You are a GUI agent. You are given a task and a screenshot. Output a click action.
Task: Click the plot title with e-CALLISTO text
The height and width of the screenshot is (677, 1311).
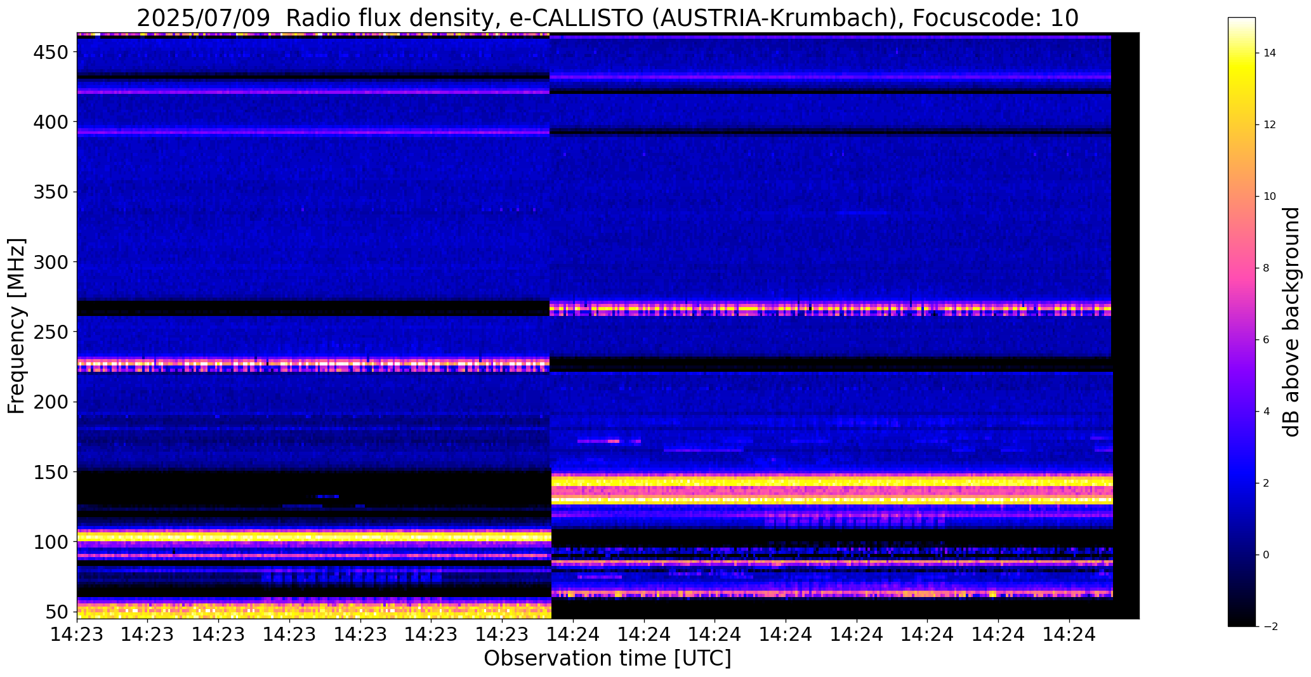pyautogui.click(x=607, y=18)
